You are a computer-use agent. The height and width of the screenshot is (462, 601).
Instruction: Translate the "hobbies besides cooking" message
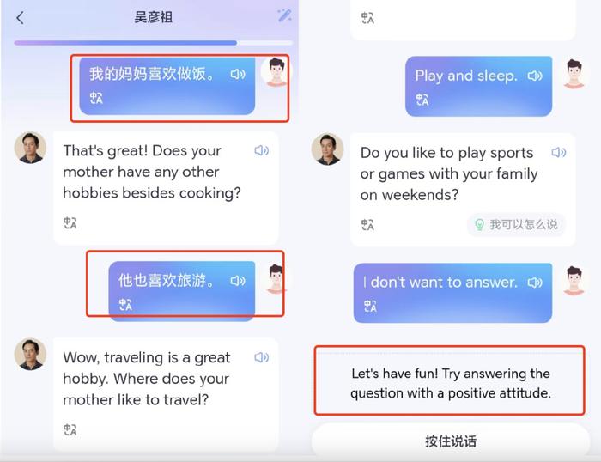[70, 222]
